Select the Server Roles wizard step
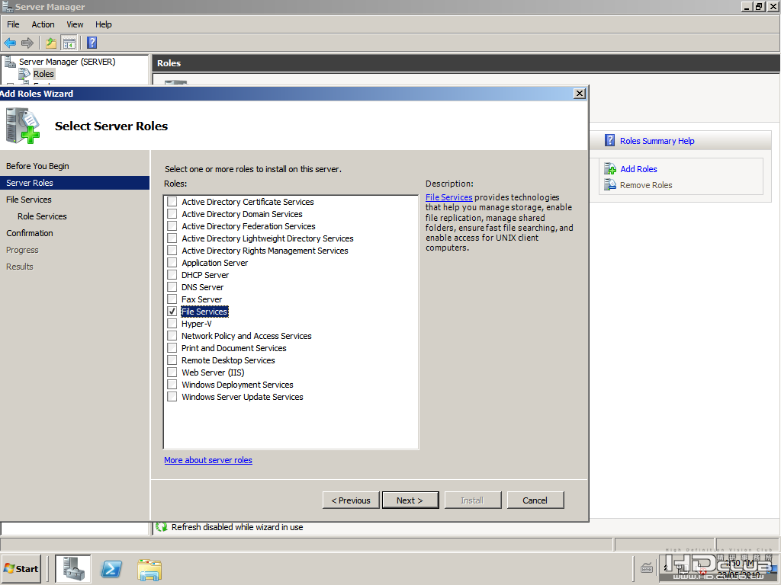 coord(75,183)
